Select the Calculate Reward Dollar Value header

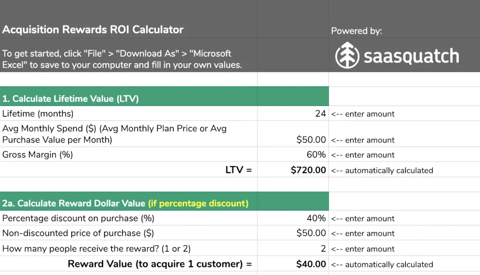tap(165, 203)
